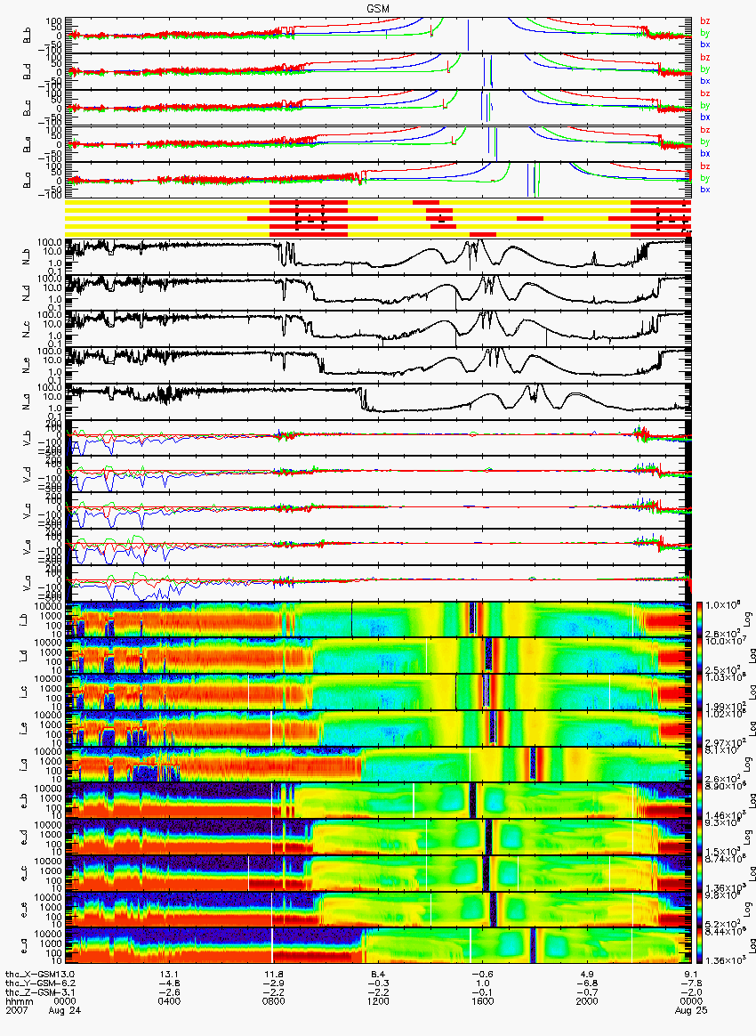Image resolution: width=756 pixels, height=1036 pixels.
Task: Click the 0400 time tick label
Action: [x=169, y=1001]
